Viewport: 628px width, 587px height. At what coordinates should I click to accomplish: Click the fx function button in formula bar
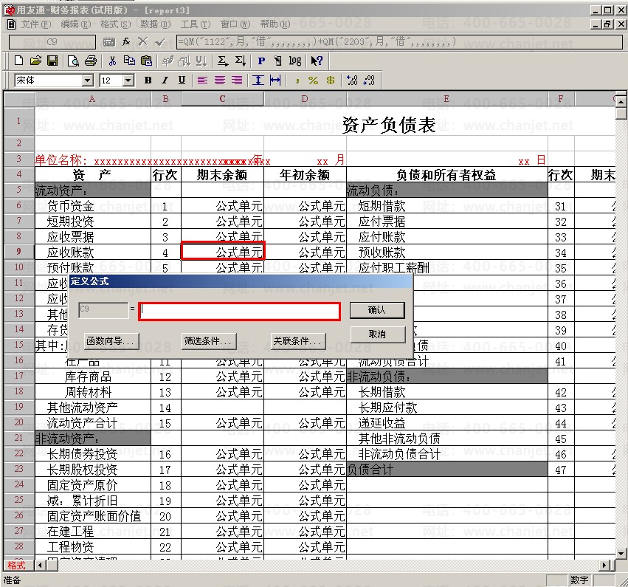(x=126, y=42)
